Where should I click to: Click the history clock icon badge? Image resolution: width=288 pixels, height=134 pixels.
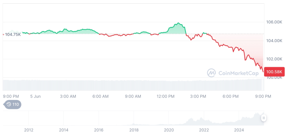pyautogui.click(x=12, y=104)
